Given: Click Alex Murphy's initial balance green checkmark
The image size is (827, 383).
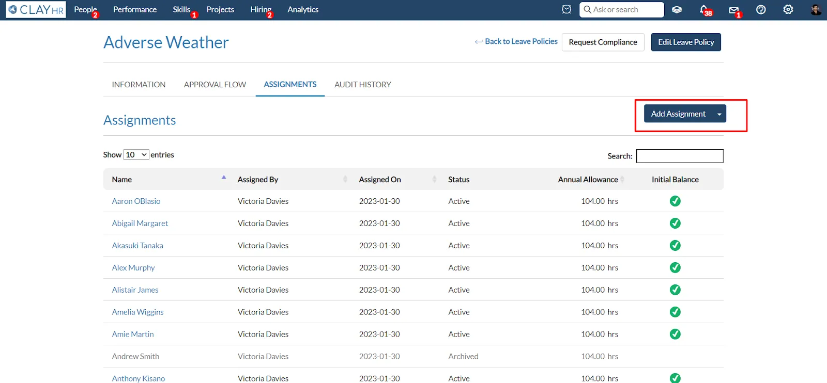Looking at the screenshot, I should point(675,268).
